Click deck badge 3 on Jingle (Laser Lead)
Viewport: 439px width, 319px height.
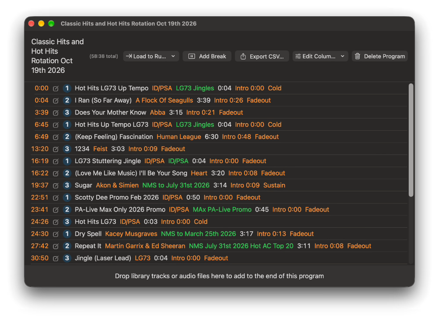pyautogui.click(x=67, y=258)
